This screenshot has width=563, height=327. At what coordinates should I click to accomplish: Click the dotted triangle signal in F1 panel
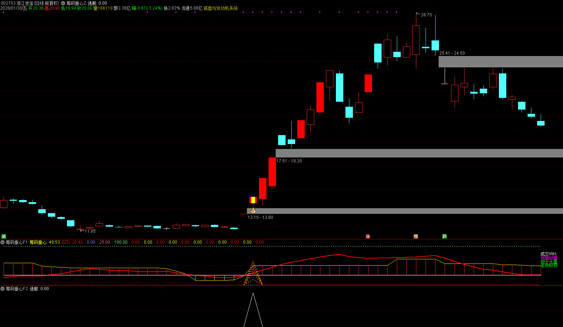tap(253, 273)
